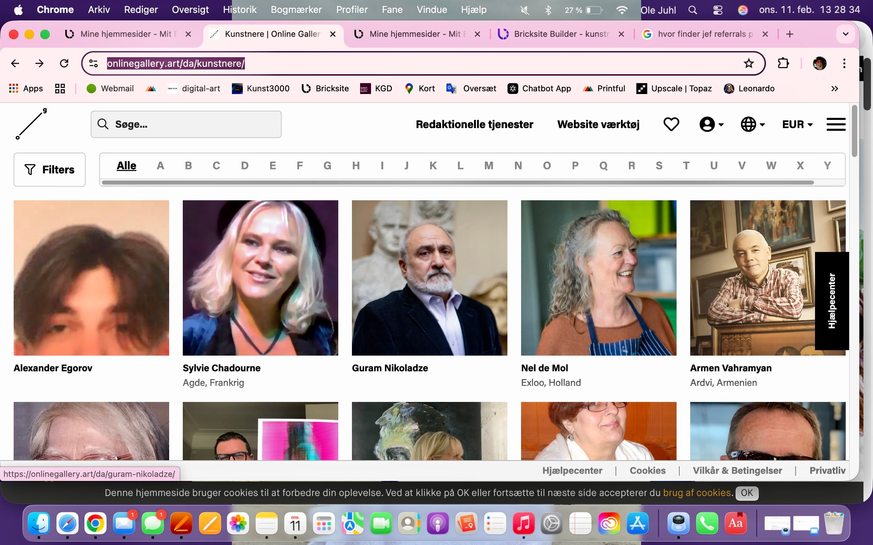Open the Chrome extensions puzzle icon
Image resolution: width=873 pixels, height=545 pixels.
tap(783, 63)
